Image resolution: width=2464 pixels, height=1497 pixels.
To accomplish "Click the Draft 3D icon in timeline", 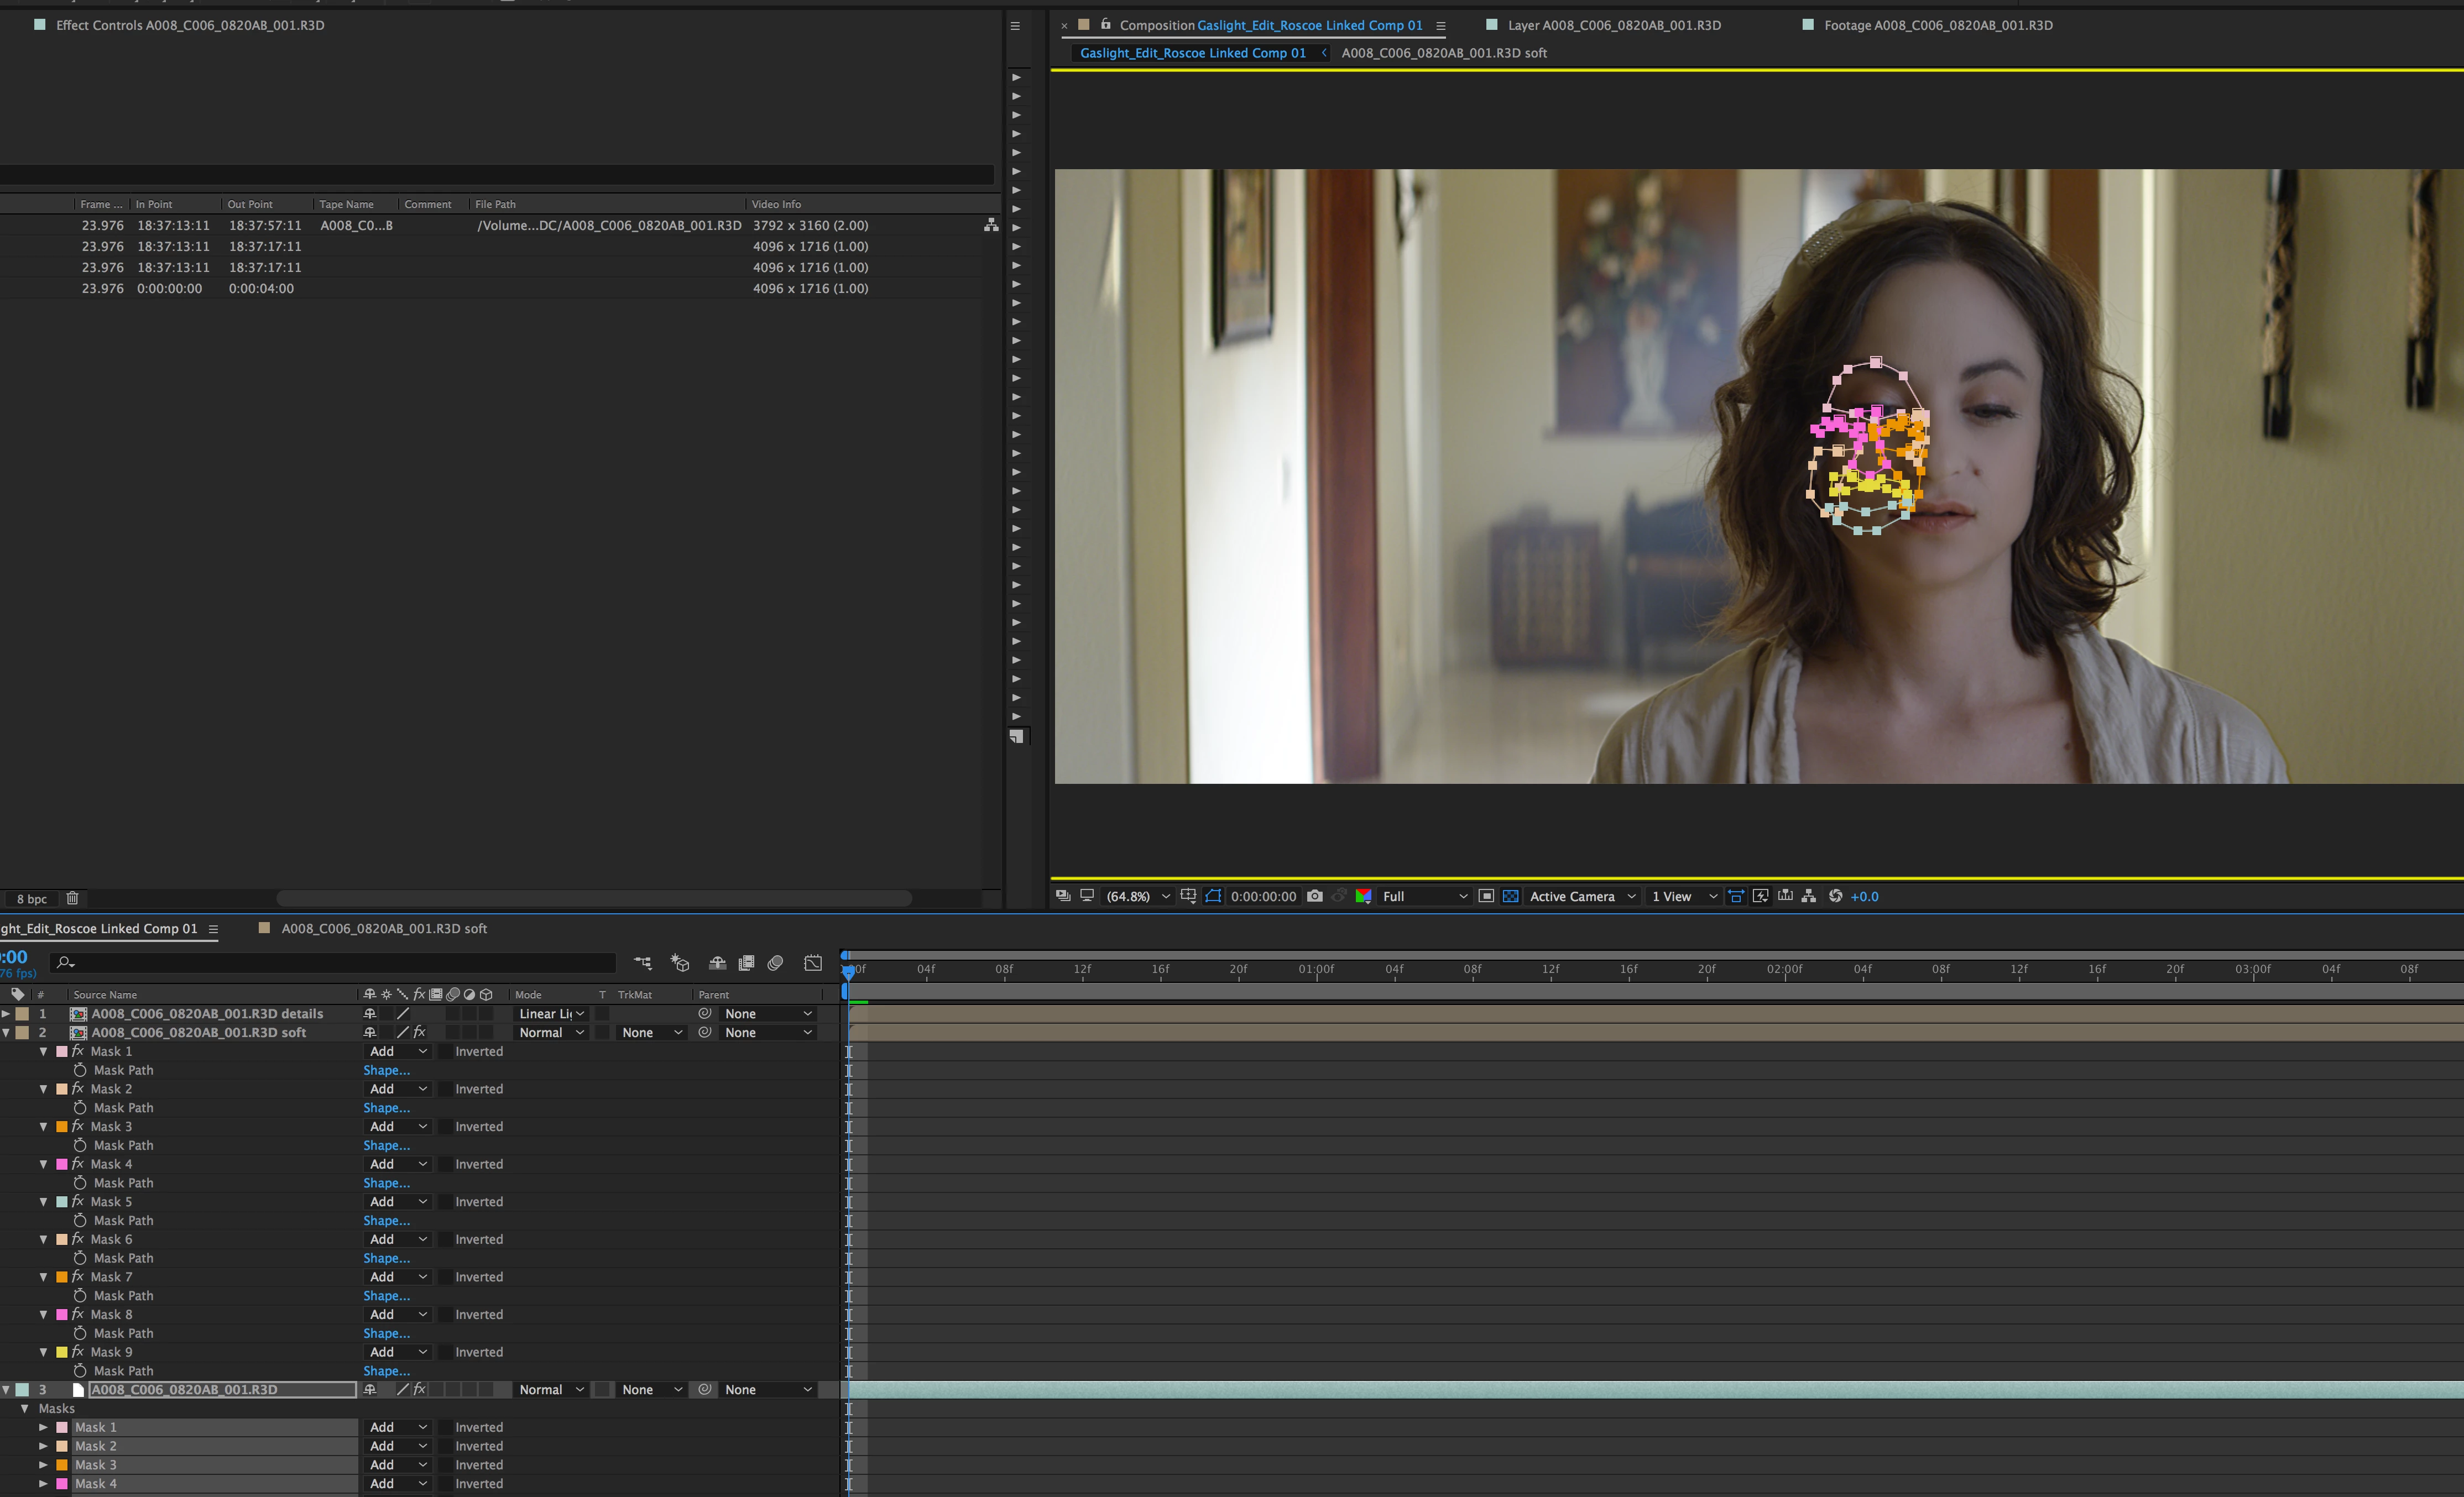I will click(680, 963).
